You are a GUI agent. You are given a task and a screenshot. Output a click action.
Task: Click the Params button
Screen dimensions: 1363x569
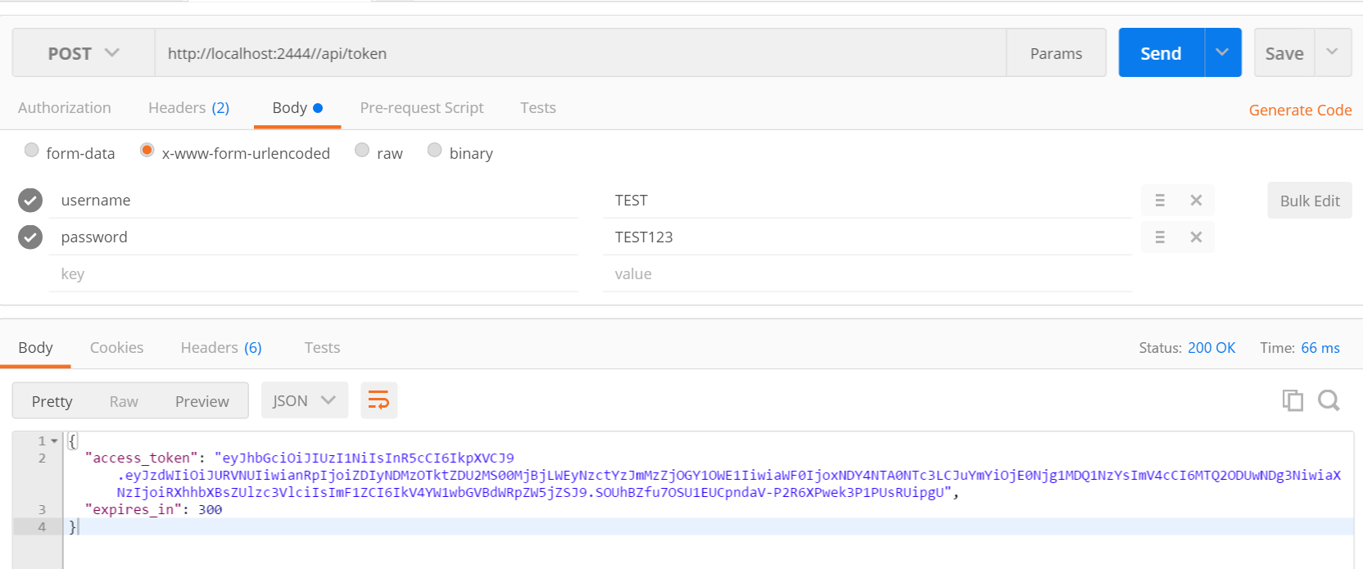coord(1056,53)
